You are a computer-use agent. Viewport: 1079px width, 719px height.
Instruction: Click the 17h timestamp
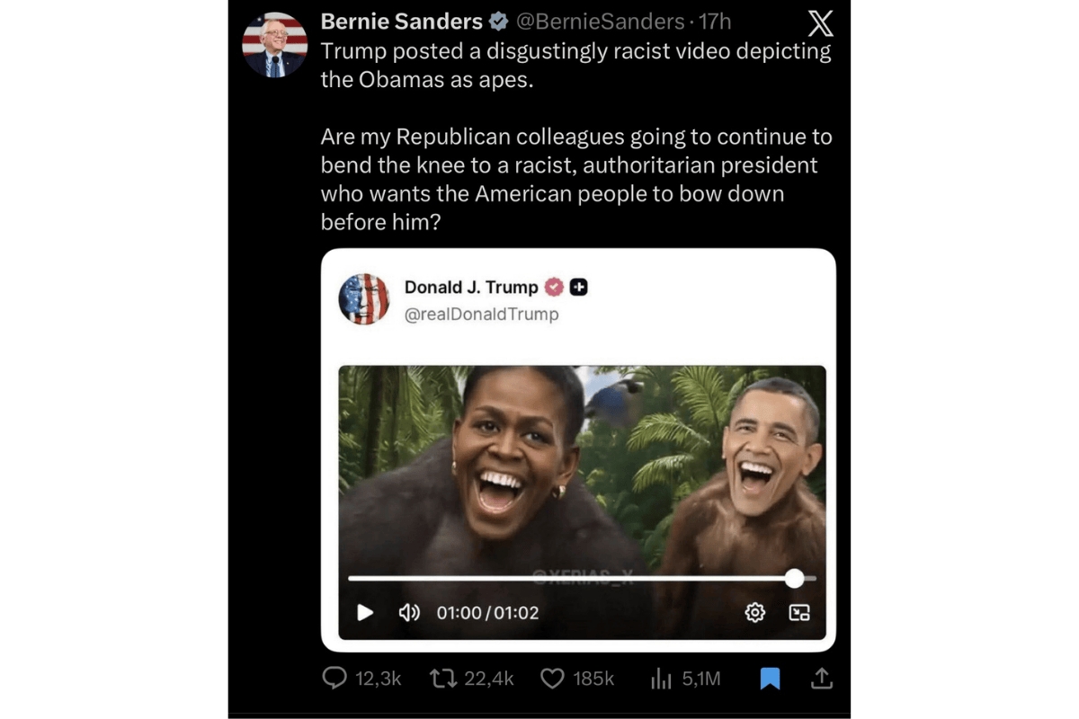coord(715,22)
